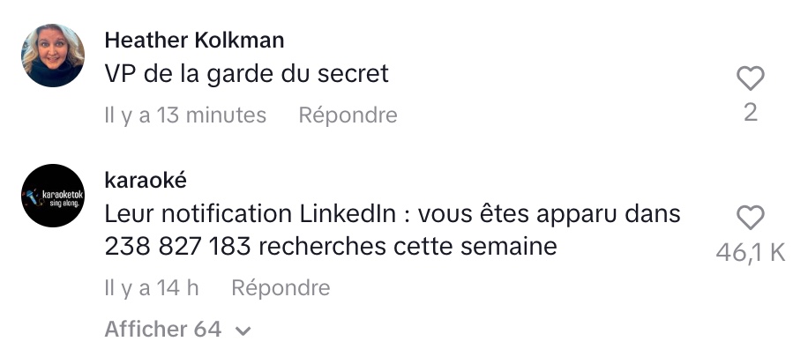Click the 'Il y a 14 h' timestamp
This screenshot has width=808, height=349.
pos(152,287)
